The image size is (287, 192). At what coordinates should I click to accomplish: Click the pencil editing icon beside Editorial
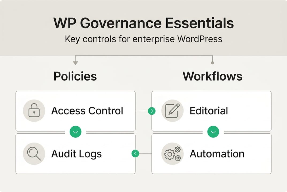click(173, 111)
